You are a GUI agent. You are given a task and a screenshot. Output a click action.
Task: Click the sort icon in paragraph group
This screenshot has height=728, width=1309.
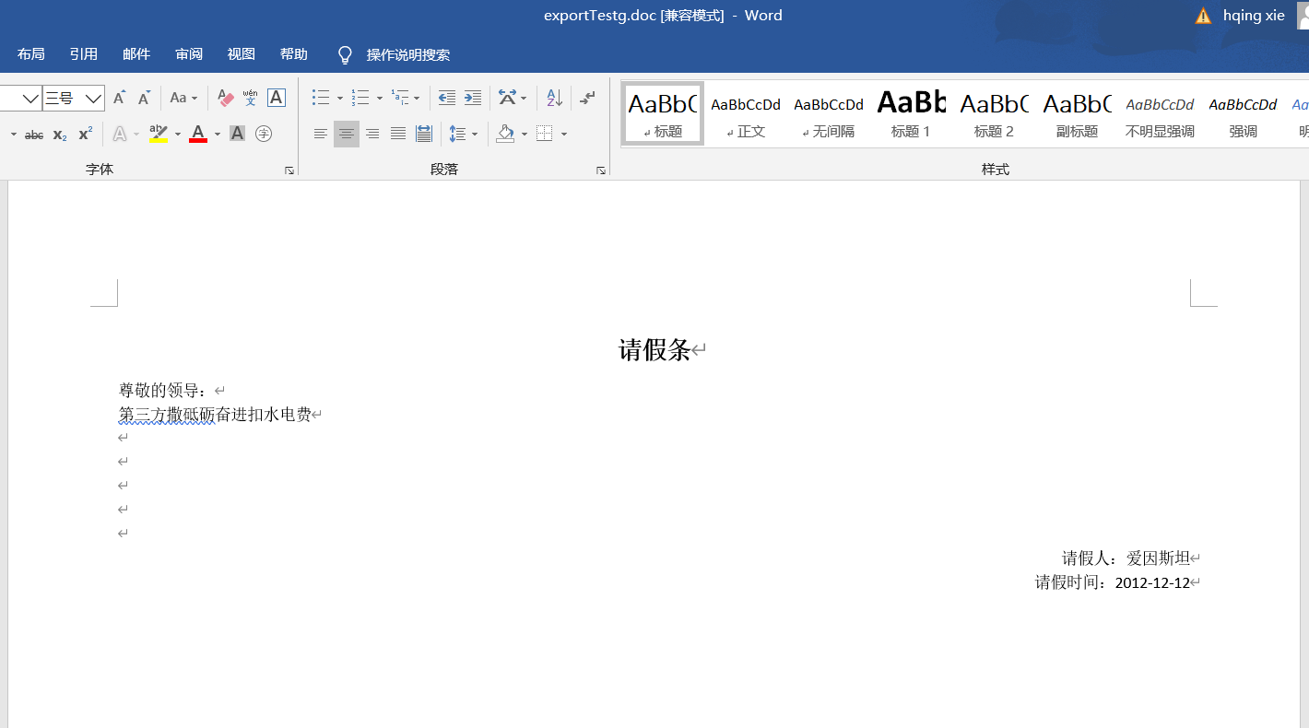tap(553, 97)
